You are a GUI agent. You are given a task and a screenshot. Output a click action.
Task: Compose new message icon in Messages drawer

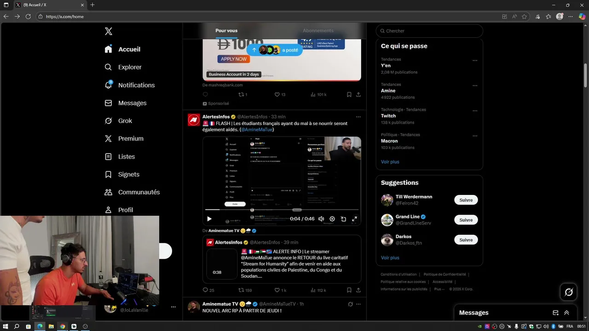click(555, 313)
